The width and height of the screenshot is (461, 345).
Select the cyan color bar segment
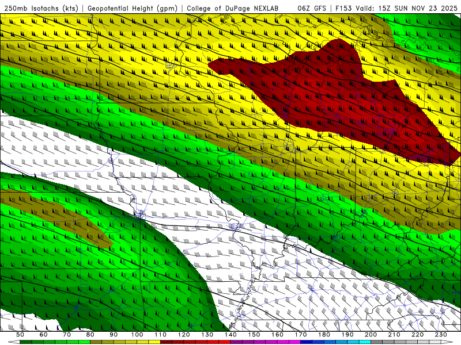[365, 342]
